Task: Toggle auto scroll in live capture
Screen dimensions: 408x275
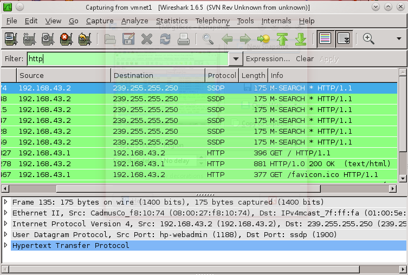Action: pos(344,39)
